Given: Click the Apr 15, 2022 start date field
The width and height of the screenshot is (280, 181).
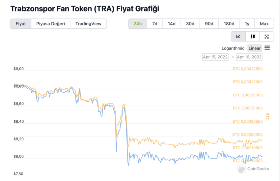Looking at the screenshot, I should pyautogui.click(x=215, y=57).
